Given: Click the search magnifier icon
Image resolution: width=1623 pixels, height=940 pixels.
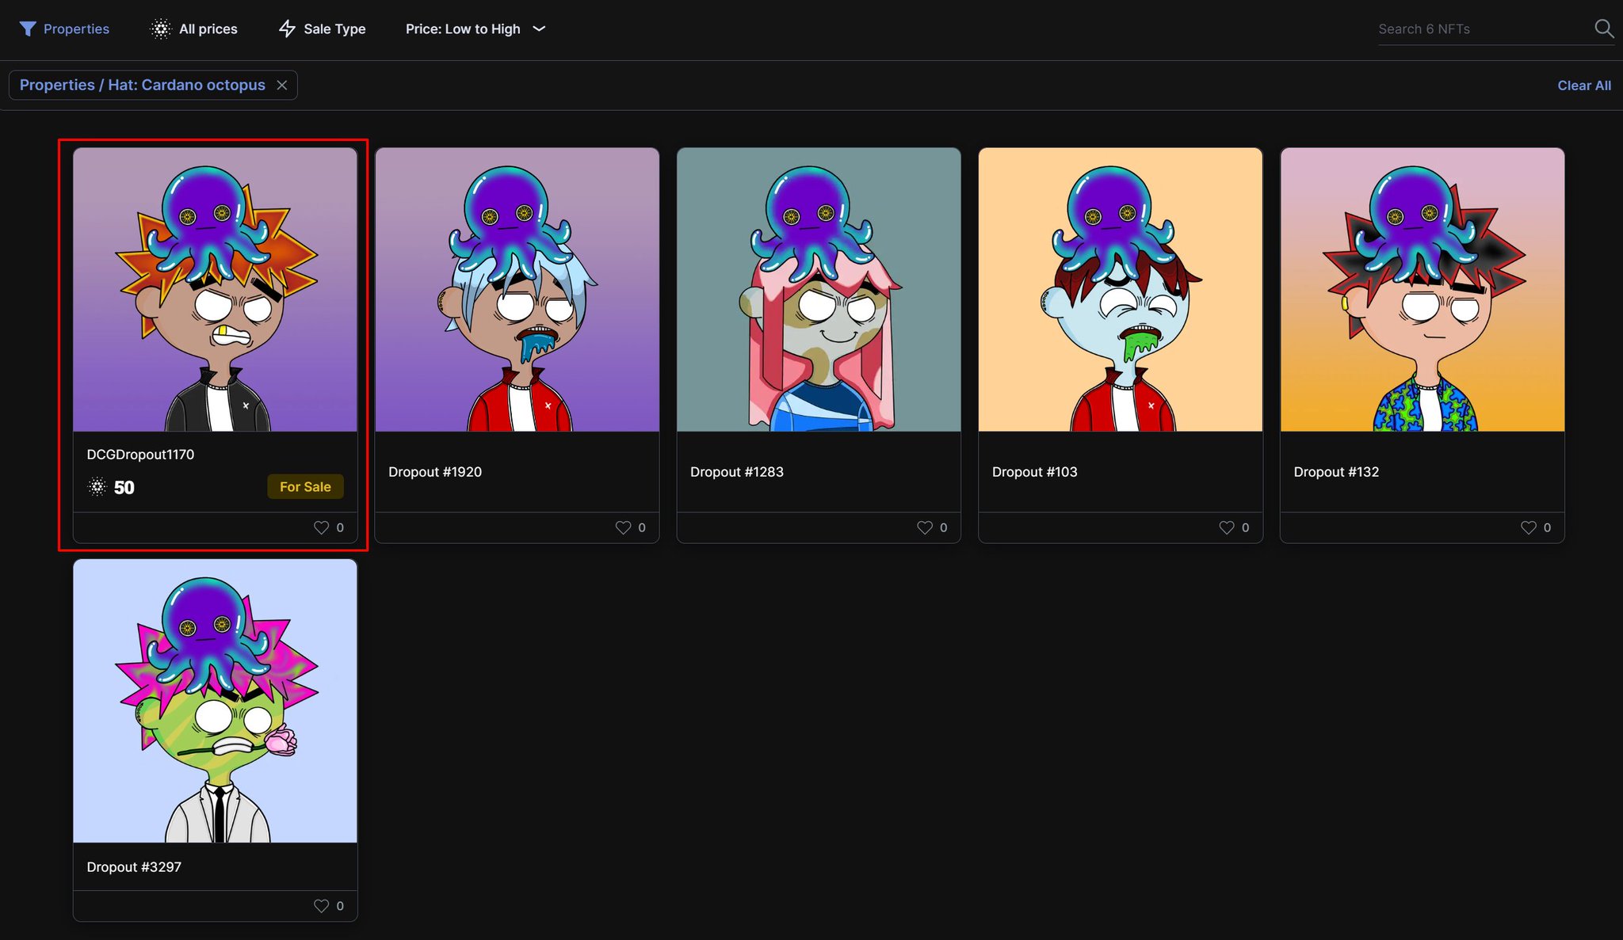Looking at the screenshot, I should pos(1603,29).
